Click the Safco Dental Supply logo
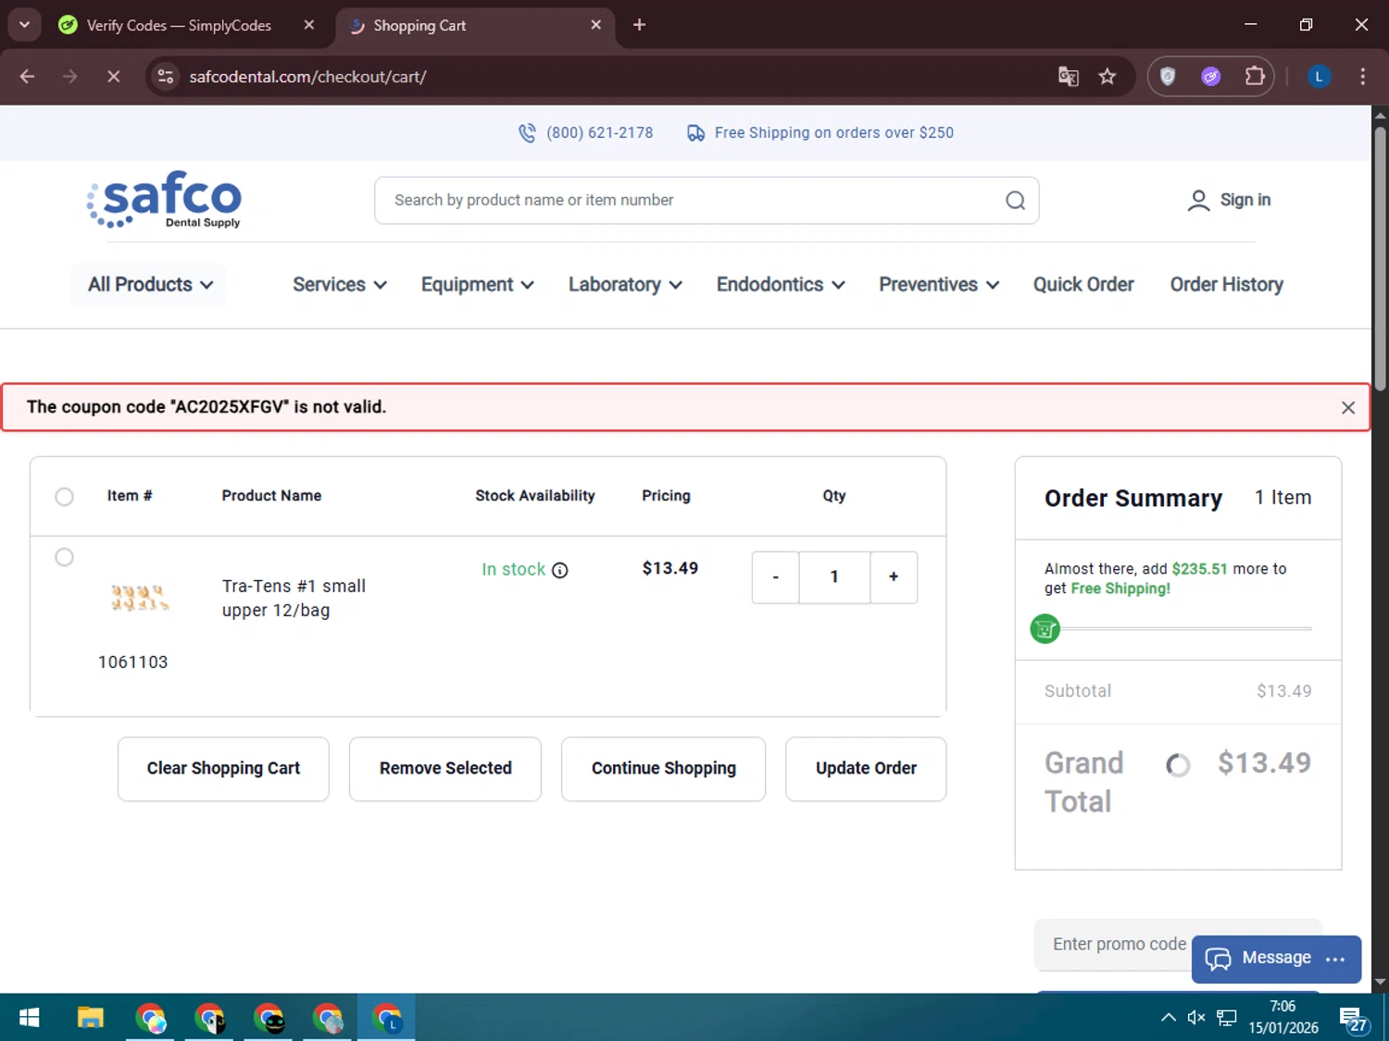The image size is (1389, 1041). pyautogui.click(x=164, y=200)
